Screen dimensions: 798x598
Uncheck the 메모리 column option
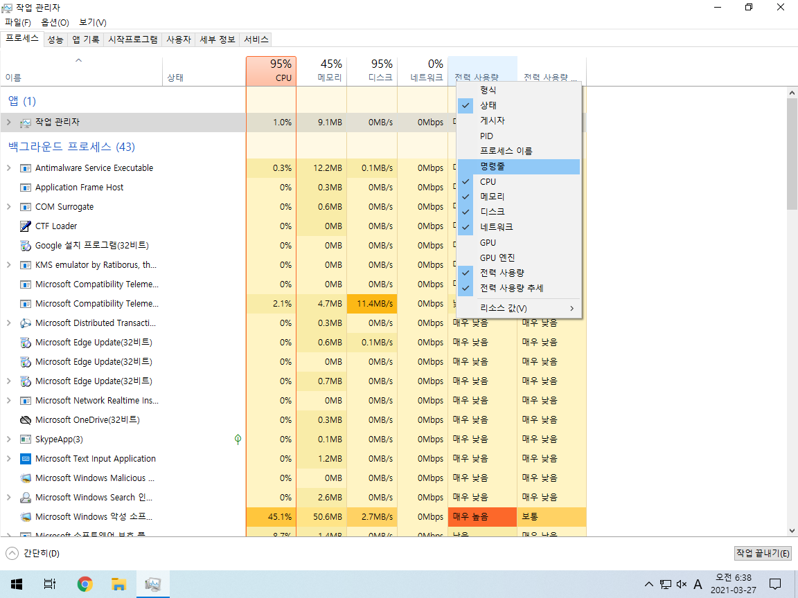pyautogui.click(x=519, y=197)
